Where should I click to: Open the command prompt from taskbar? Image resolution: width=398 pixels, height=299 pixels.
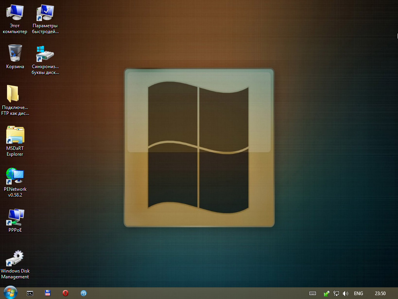tap(30, 293)
